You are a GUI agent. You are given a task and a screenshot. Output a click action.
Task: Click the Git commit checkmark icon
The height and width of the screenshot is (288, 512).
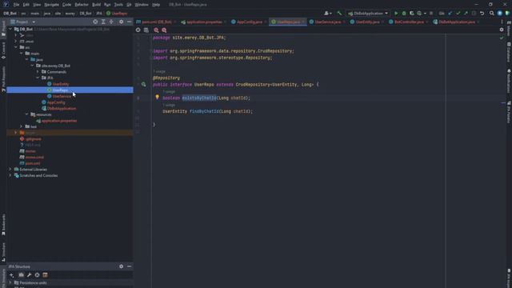(x=458, y=14)
